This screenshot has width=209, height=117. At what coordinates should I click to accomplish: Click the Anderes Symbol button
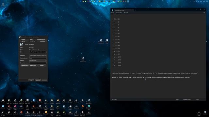pyautogui.click(x=33, y=65)
